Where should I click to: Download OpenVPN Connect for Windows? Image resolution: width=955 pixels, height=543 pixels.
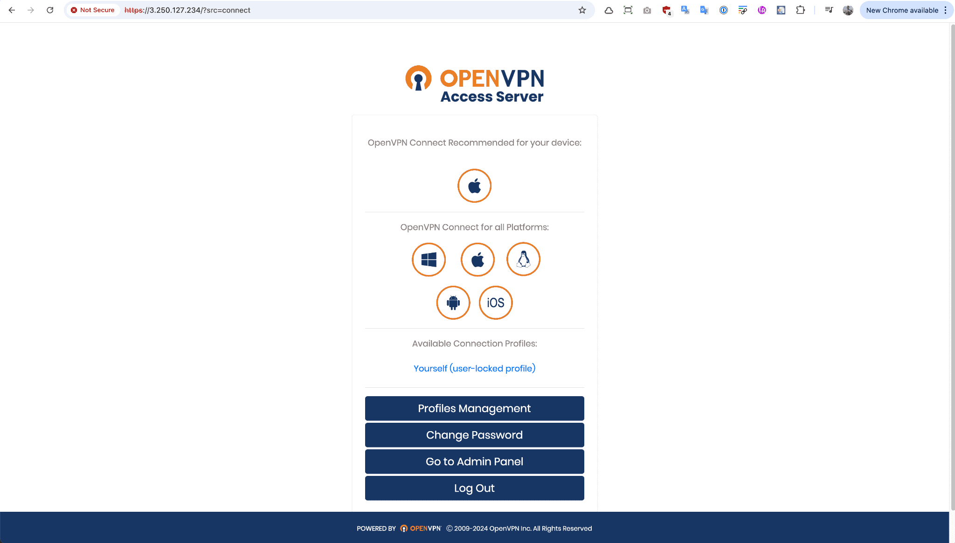point(429,260)
